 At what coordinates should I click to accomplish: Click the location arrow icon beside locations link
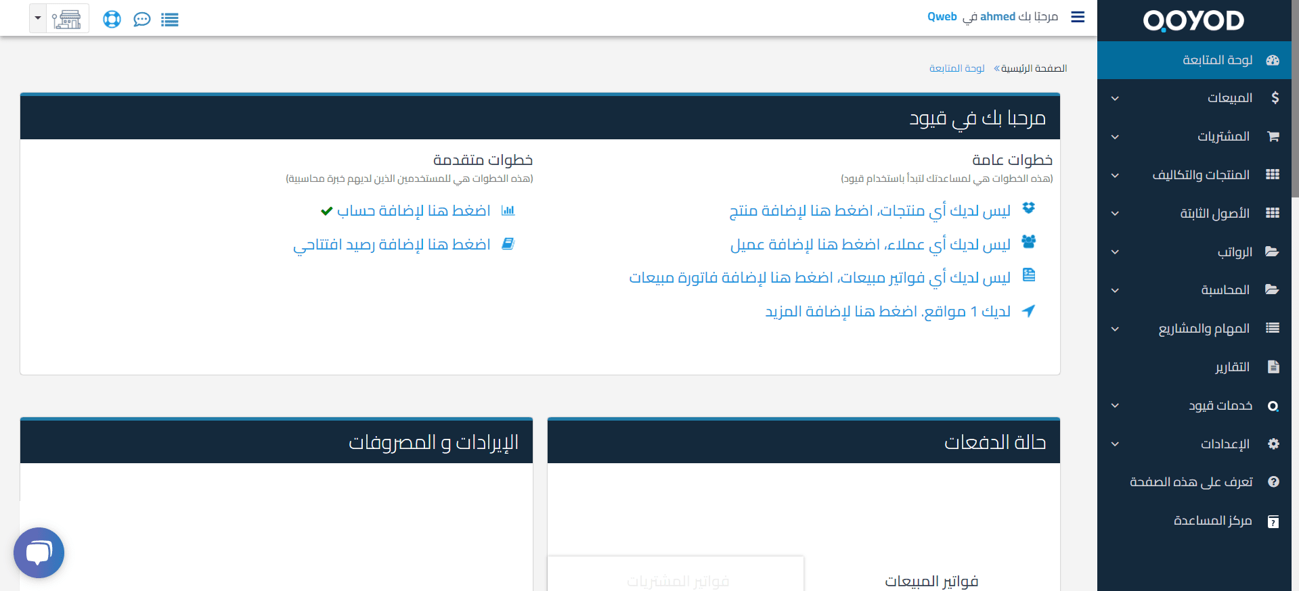click(1029, 310)
